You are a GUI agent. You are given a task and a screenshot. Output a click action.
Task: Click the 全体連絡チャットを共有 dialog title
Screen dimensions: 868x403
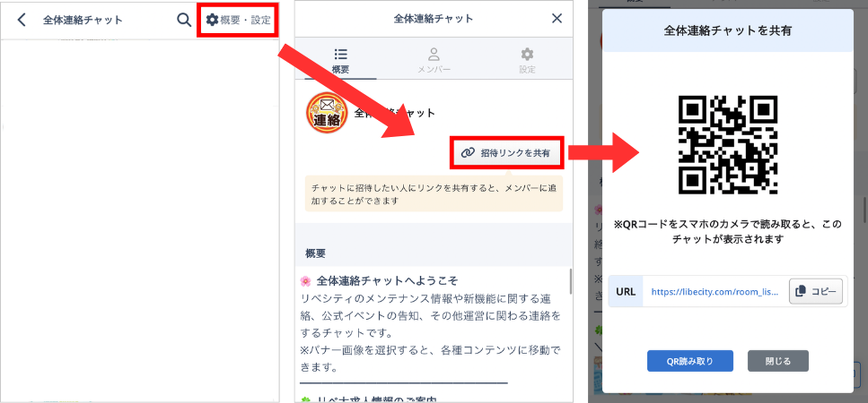[x=727, y=30]
